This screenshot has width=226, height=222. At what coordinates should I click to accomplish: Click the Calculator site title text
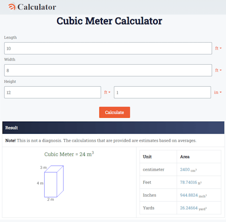click(37, 7)
